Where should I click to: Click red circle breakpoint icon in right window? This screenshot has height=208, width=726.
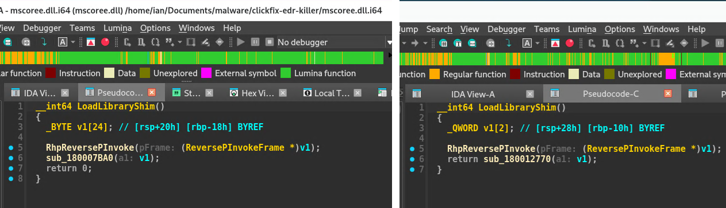[x=570, y=43]
